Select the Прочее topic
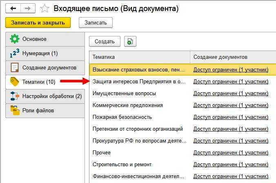Image resolution: width=276 pixels, height=183 pixels. (x=102, y=153)
